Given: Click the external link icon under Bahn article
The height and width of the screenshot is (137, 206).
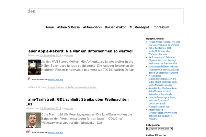Looking at the screenshot, I should tap(28, 131).
